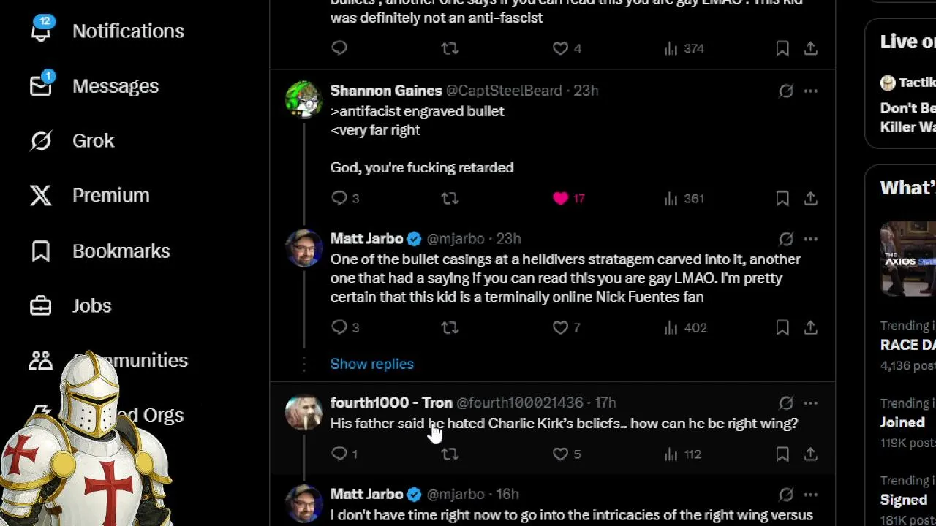
Task: Open the Jobs briefcase icon
Action: pyautogui.click(x=41, y=305)
